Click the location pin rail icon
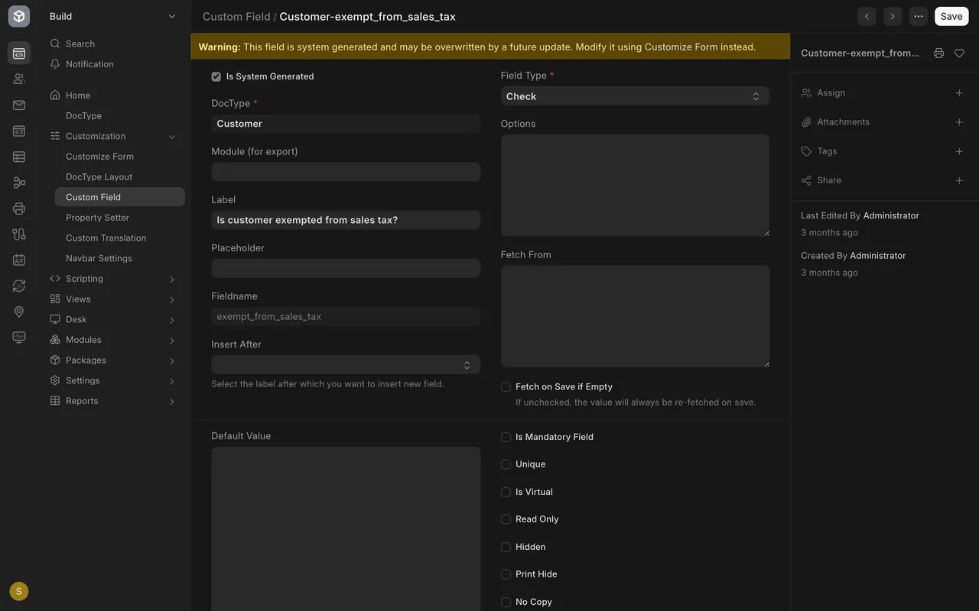Screen dimensions: 979x611 pos(19,312)
